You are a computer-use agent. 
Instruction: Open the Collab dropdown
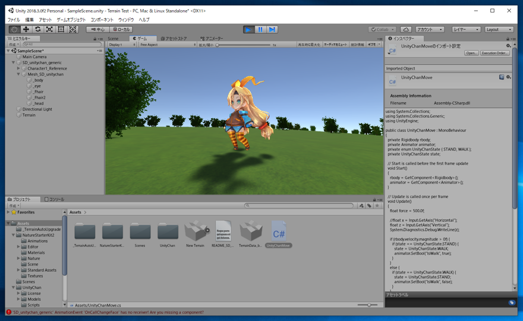382,29
